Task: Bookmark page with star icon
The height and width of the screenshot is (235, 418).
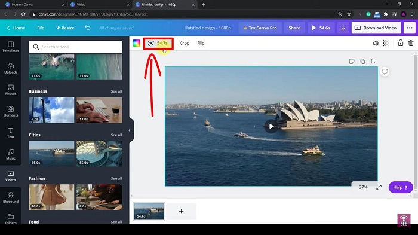Action: 349,14
